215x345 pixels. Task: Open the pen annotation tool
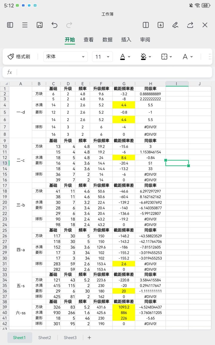point(175,25)
